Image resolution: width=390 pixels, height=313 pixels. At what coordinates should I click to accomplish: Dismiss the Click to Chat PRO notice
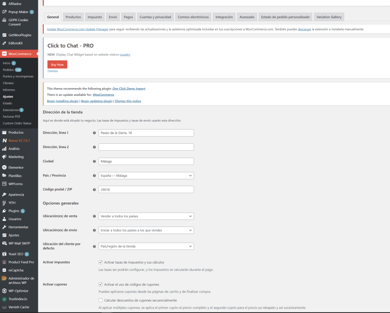click(53, 71)
